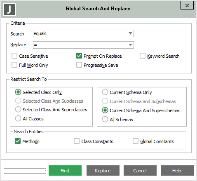
Task: Select Selected Class And Superclasses radio button
Action: click(x=18, y=110)
